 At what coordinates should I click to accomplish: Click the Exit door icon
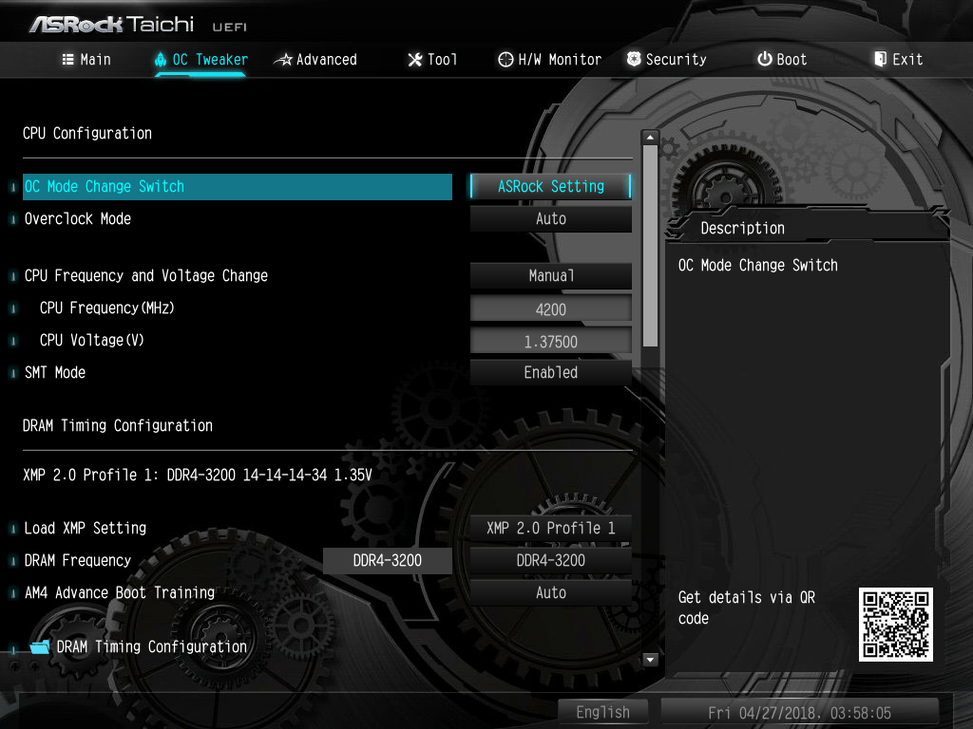(880, 59)
